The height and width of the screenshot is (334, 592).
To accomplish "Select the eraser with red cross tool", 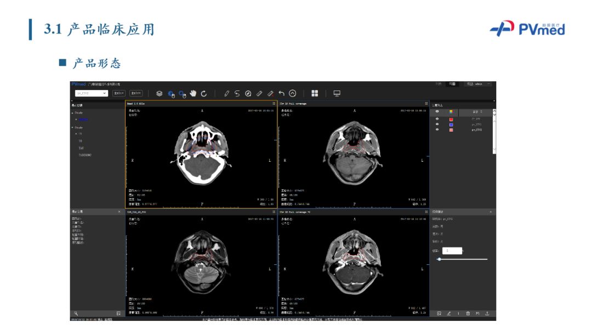I will pyautogui.click(x=270, y=93).
